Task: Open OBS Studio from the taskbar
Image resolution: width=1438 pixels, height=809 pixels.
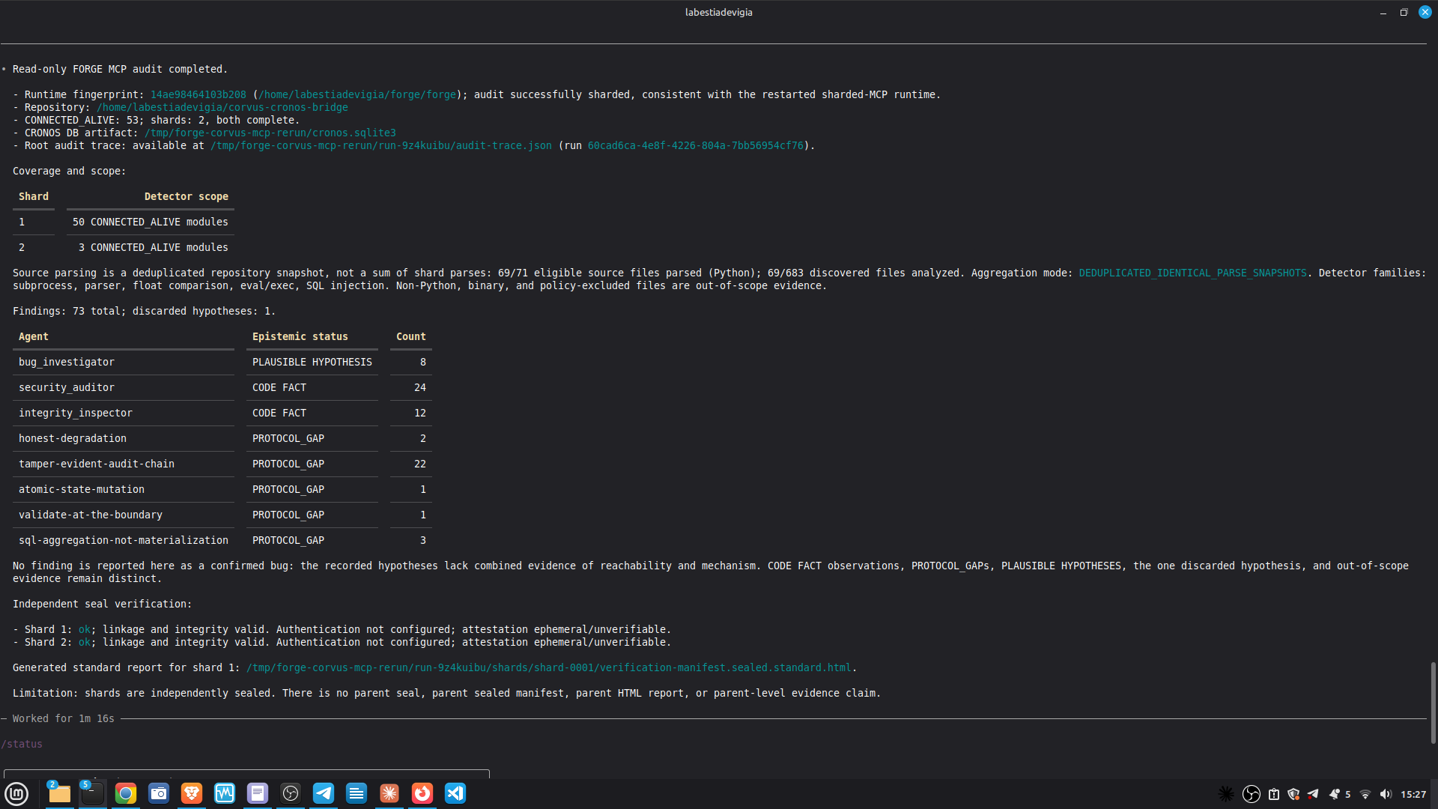Action: pos(291,793)
